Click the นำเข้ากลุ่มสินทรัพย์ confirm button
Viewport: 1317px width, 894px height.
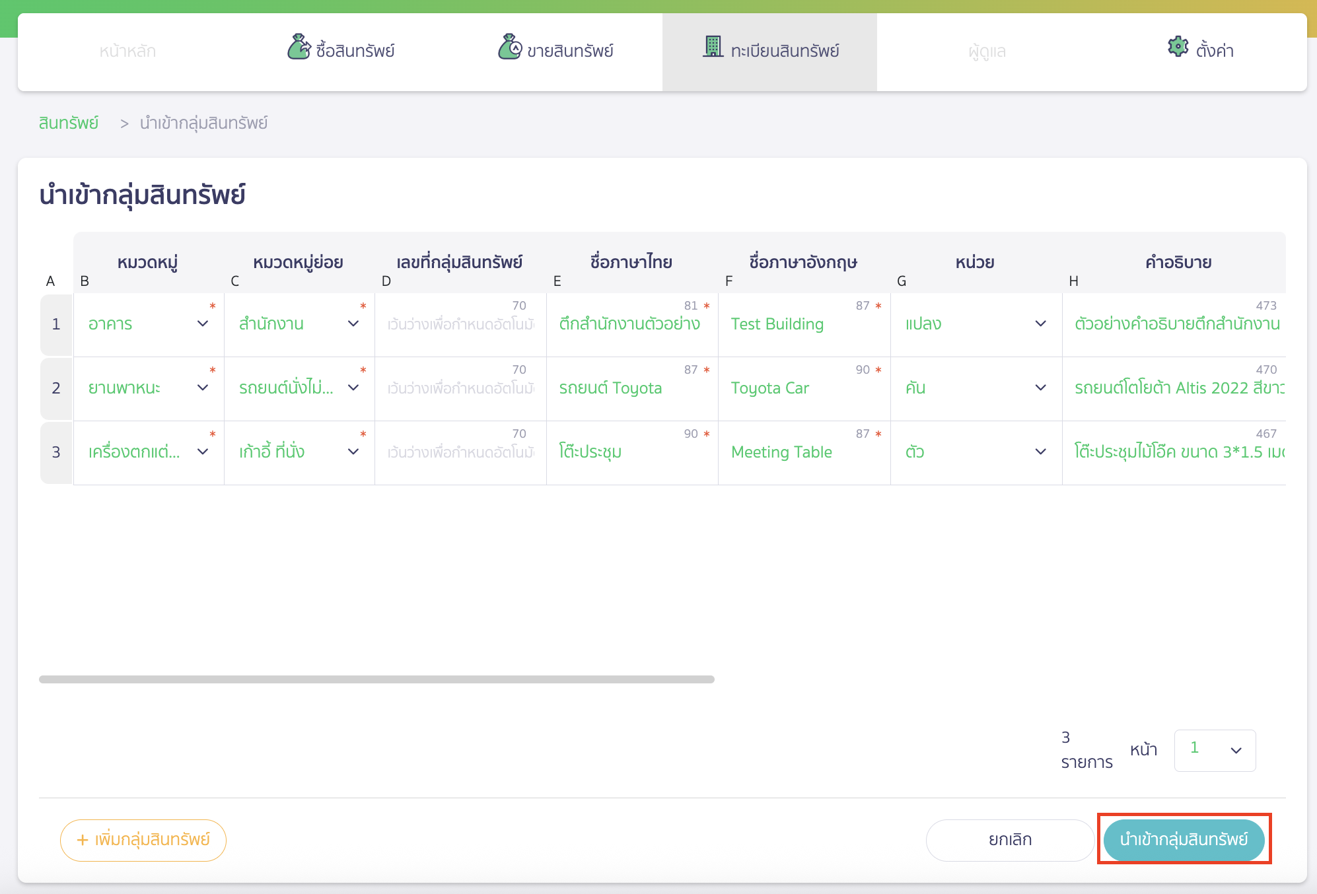click(x=1183, y=840)
